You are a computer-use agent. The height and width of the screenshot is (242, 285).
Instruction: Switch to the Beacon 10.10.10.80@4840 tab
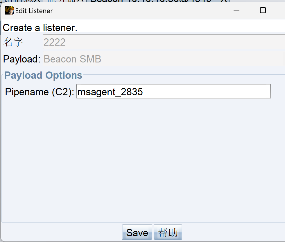pyautogui.click(x=151, y=1)
